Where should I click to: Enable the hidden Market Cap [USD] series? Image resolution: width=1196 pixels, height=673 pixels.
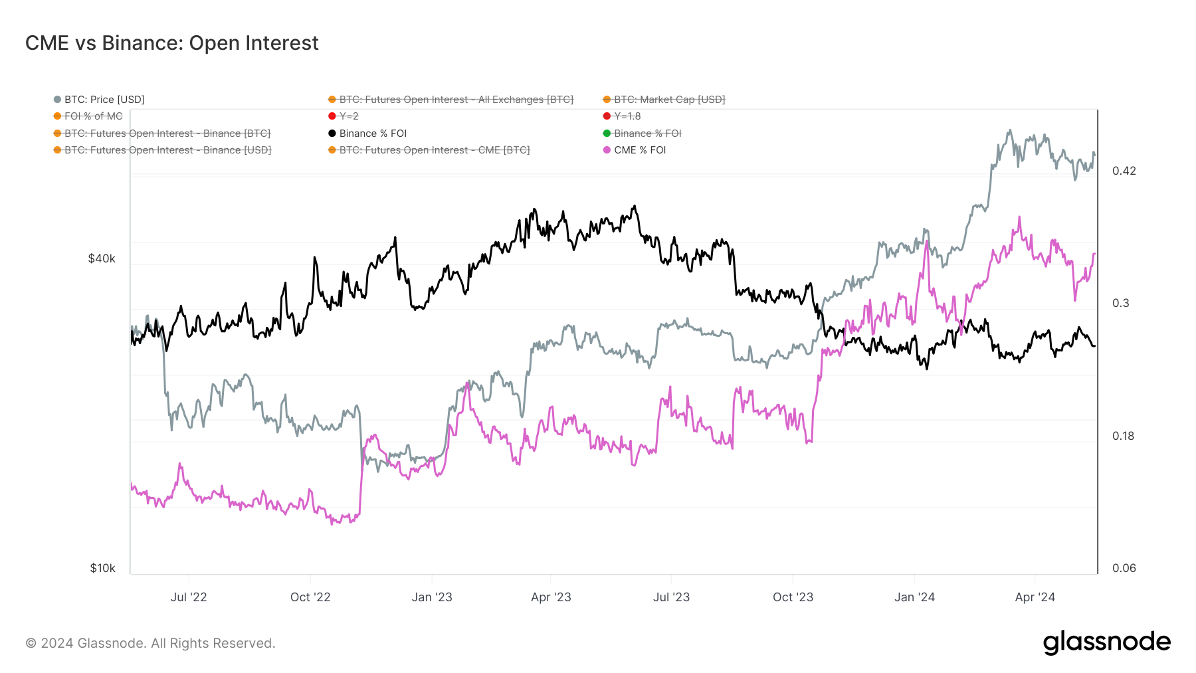(x=669, y=100)
